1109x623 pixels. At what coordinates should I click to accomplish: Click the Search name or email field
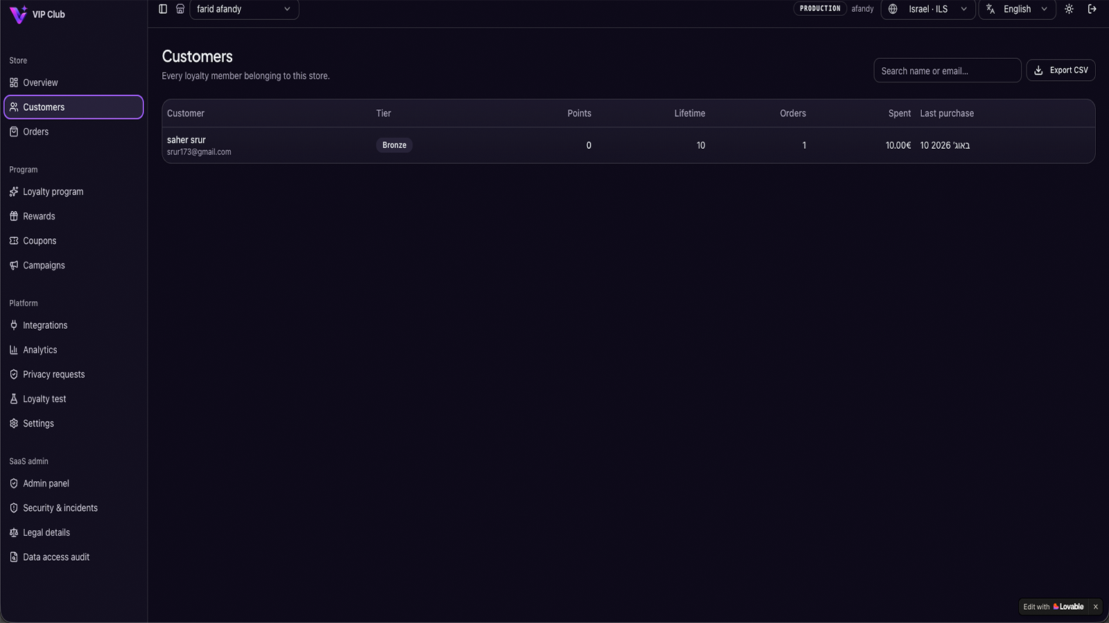coord(947,71)
